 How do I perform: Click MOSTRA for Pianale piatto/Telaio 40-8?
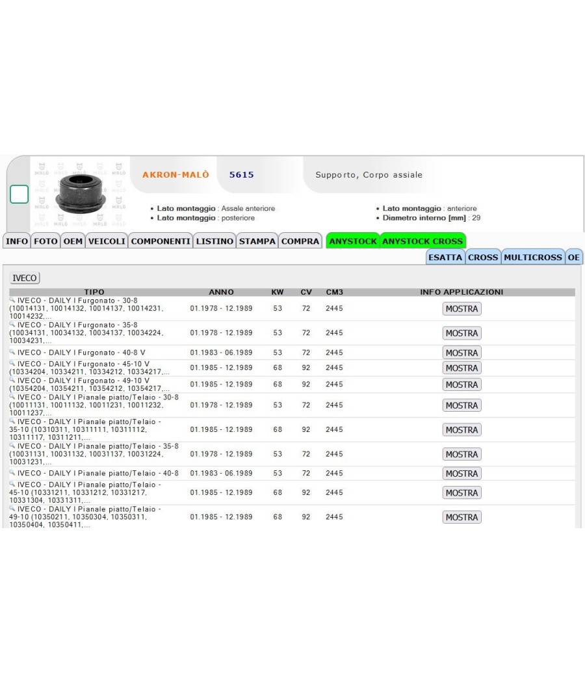461,474
